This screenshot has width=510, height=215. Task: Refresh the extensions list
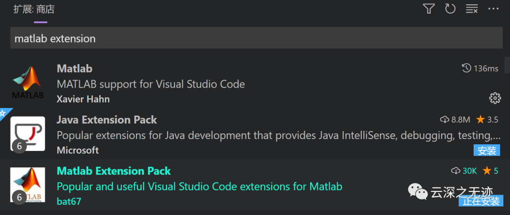pyautogui.click(x=450, y=9)
